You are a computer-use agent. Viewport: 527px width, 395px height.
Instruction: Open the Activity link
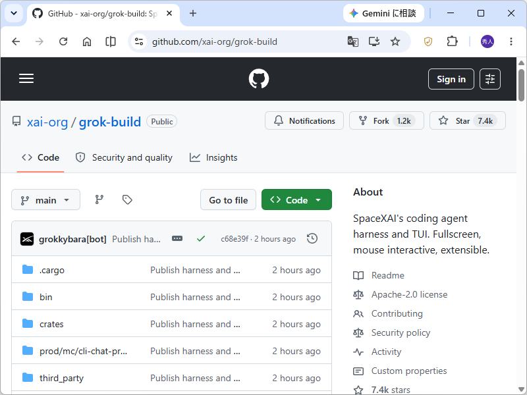386,352
